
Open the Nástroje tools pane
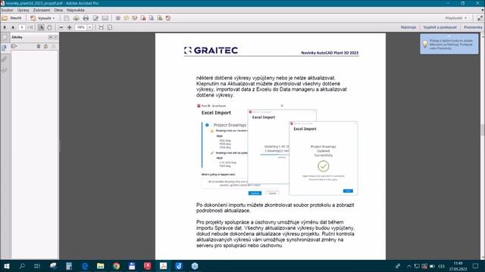[x=408, y=27]
